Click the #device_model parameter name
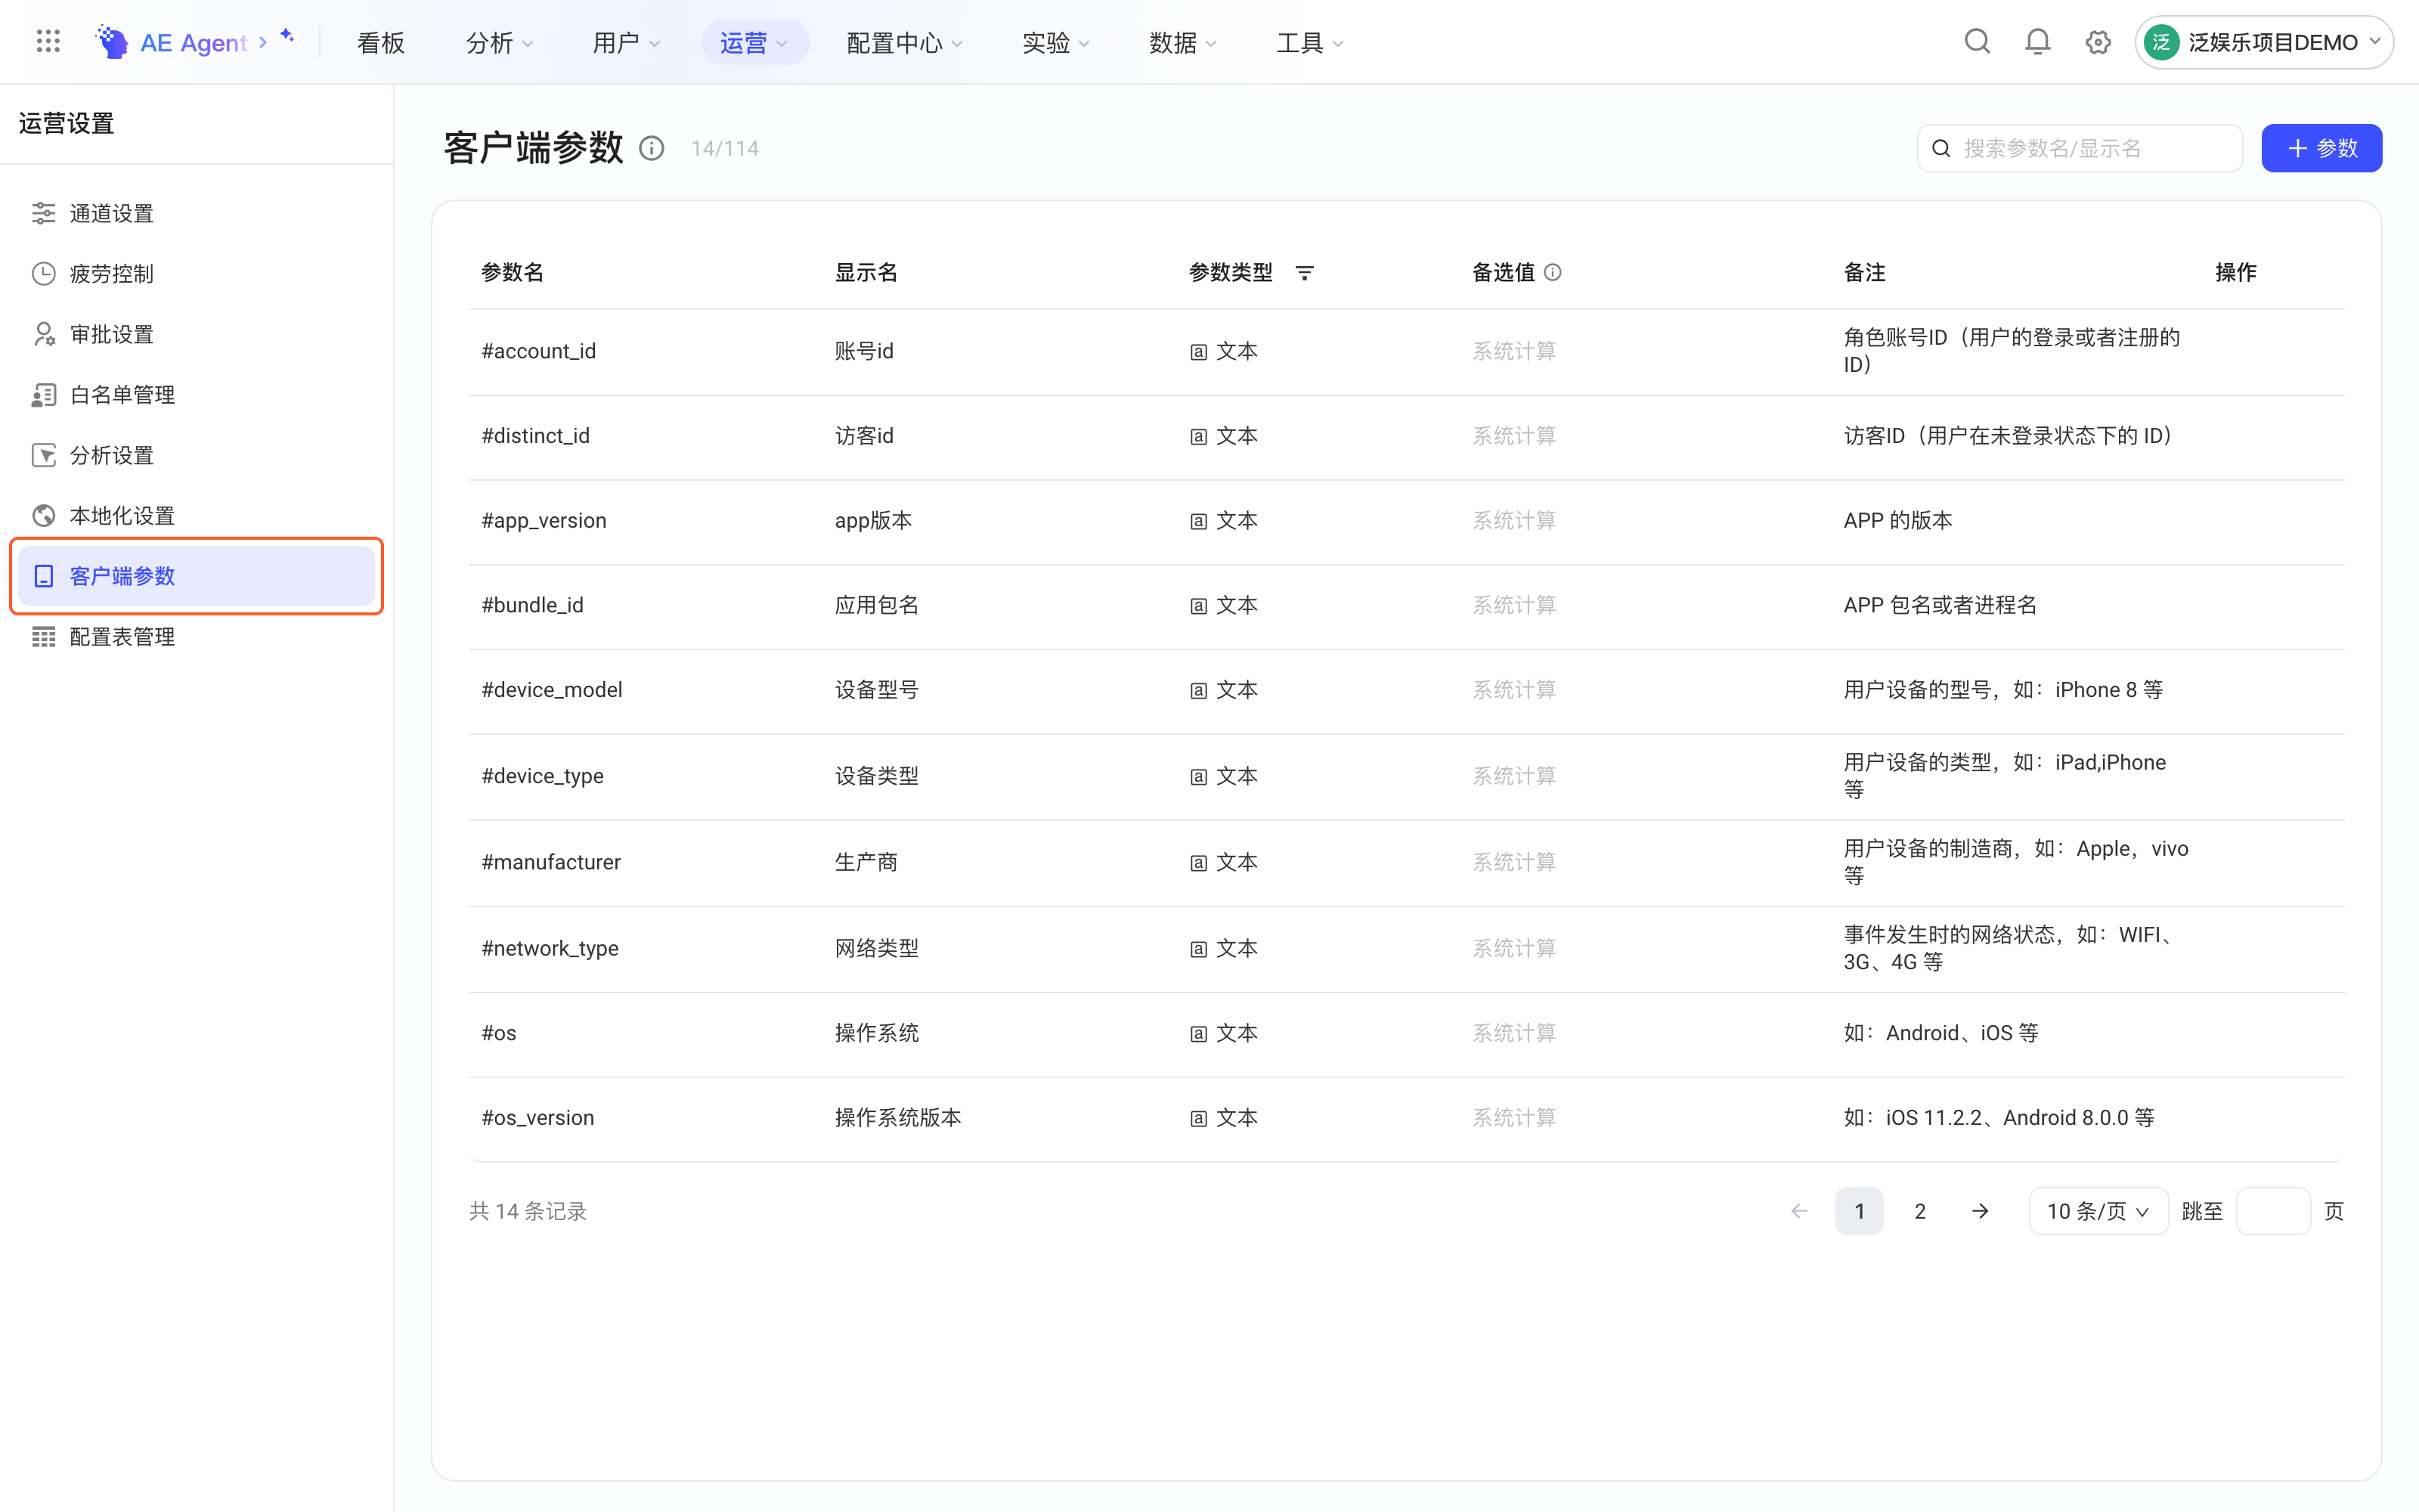The width and height of the screenshot is (2419, 1512). [552, 690]
